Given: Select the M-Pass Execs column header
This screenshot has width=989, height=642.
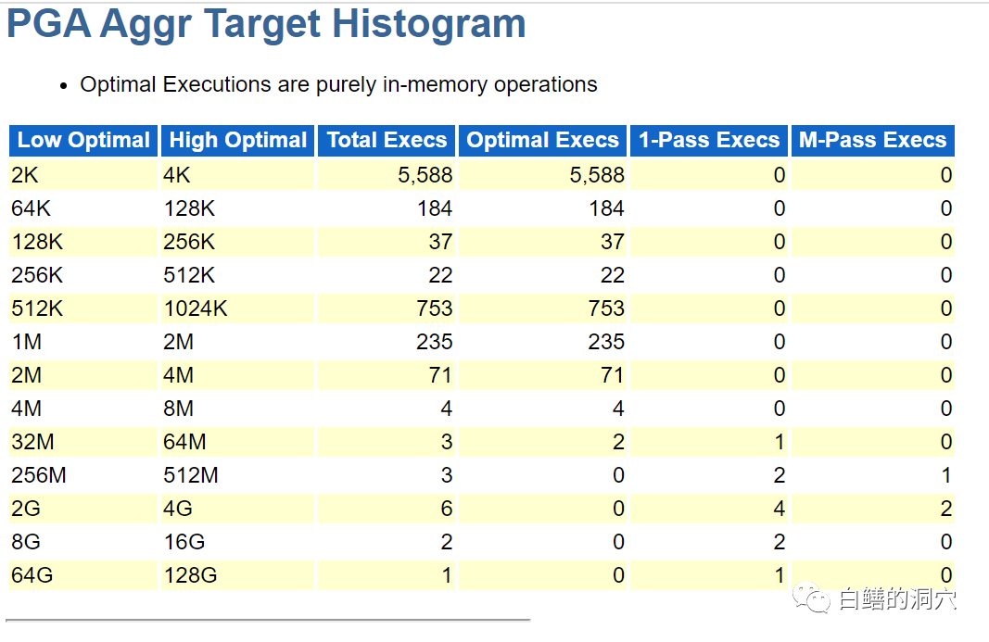Looking at the screenshot, I should tap(872, 141).
